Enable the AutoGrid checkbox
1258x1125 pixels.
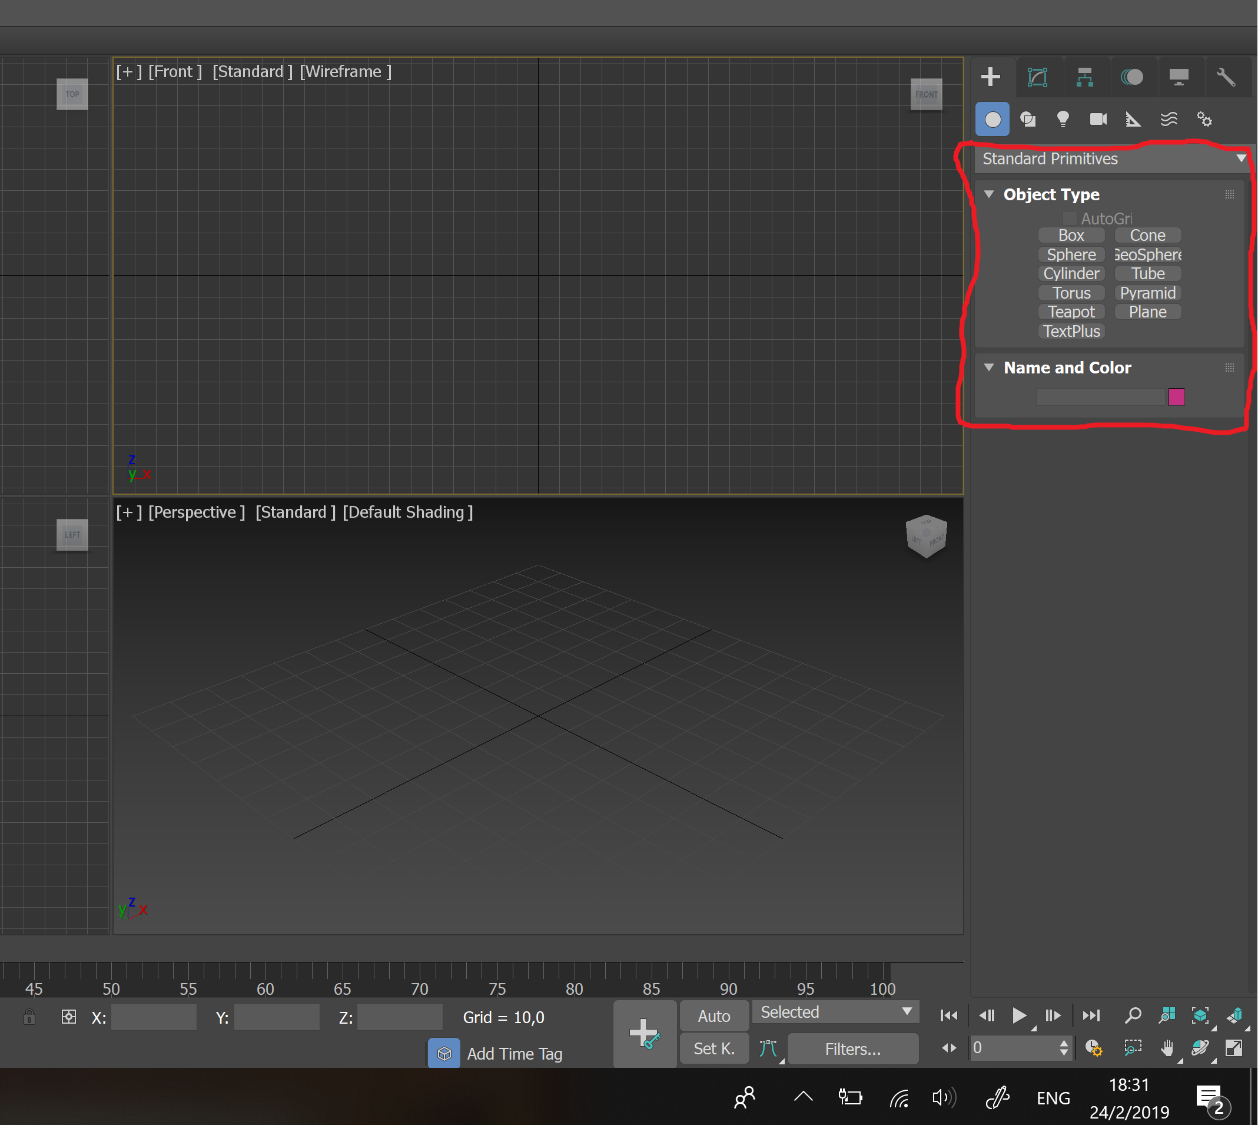tap(1070, 218)
